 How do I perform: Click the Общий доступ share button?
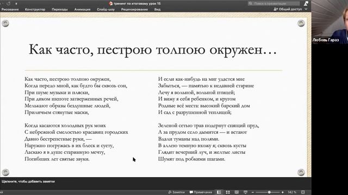point(288,9)
